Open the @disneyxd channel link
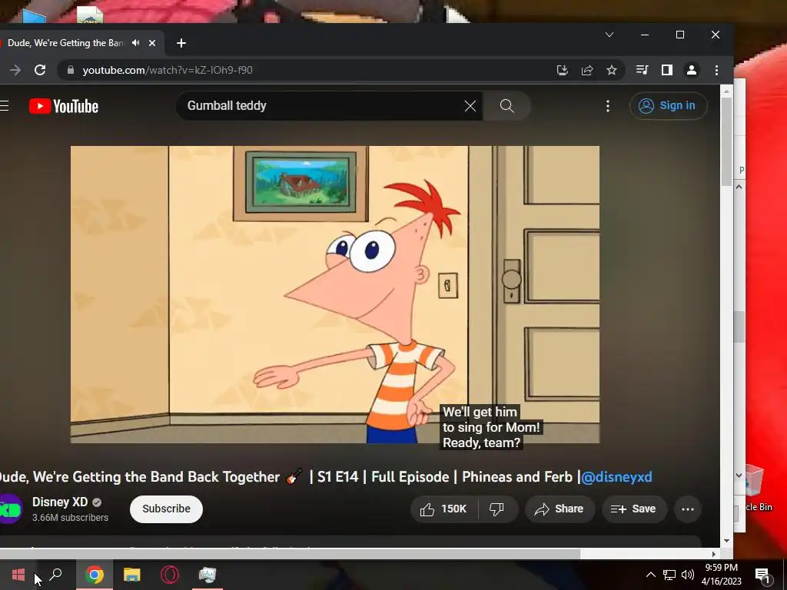 pyautogui.click(x=616, y=476)
